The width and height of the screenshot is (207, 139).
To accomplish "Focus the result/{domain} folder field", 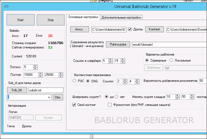I will coord(169,45).
